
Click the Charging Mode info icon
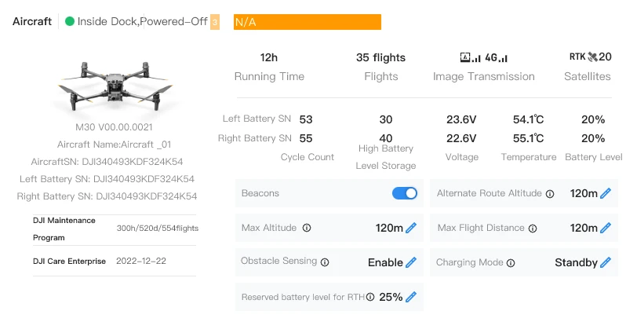point(511,263)
